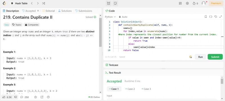Click the description panel vertical scrollbar
225x101 pixels.
[100, 32]
